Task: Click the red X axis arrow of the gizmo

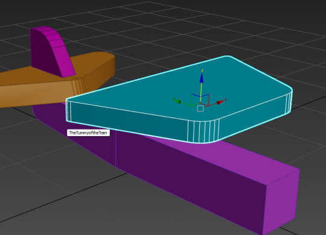Action: 220,102
